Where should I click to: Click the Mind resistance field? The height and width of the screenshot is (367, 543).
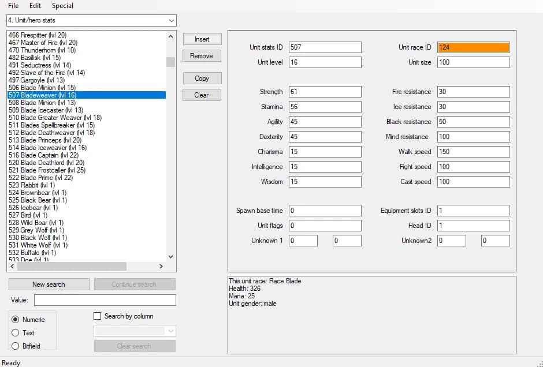point(474,137)
